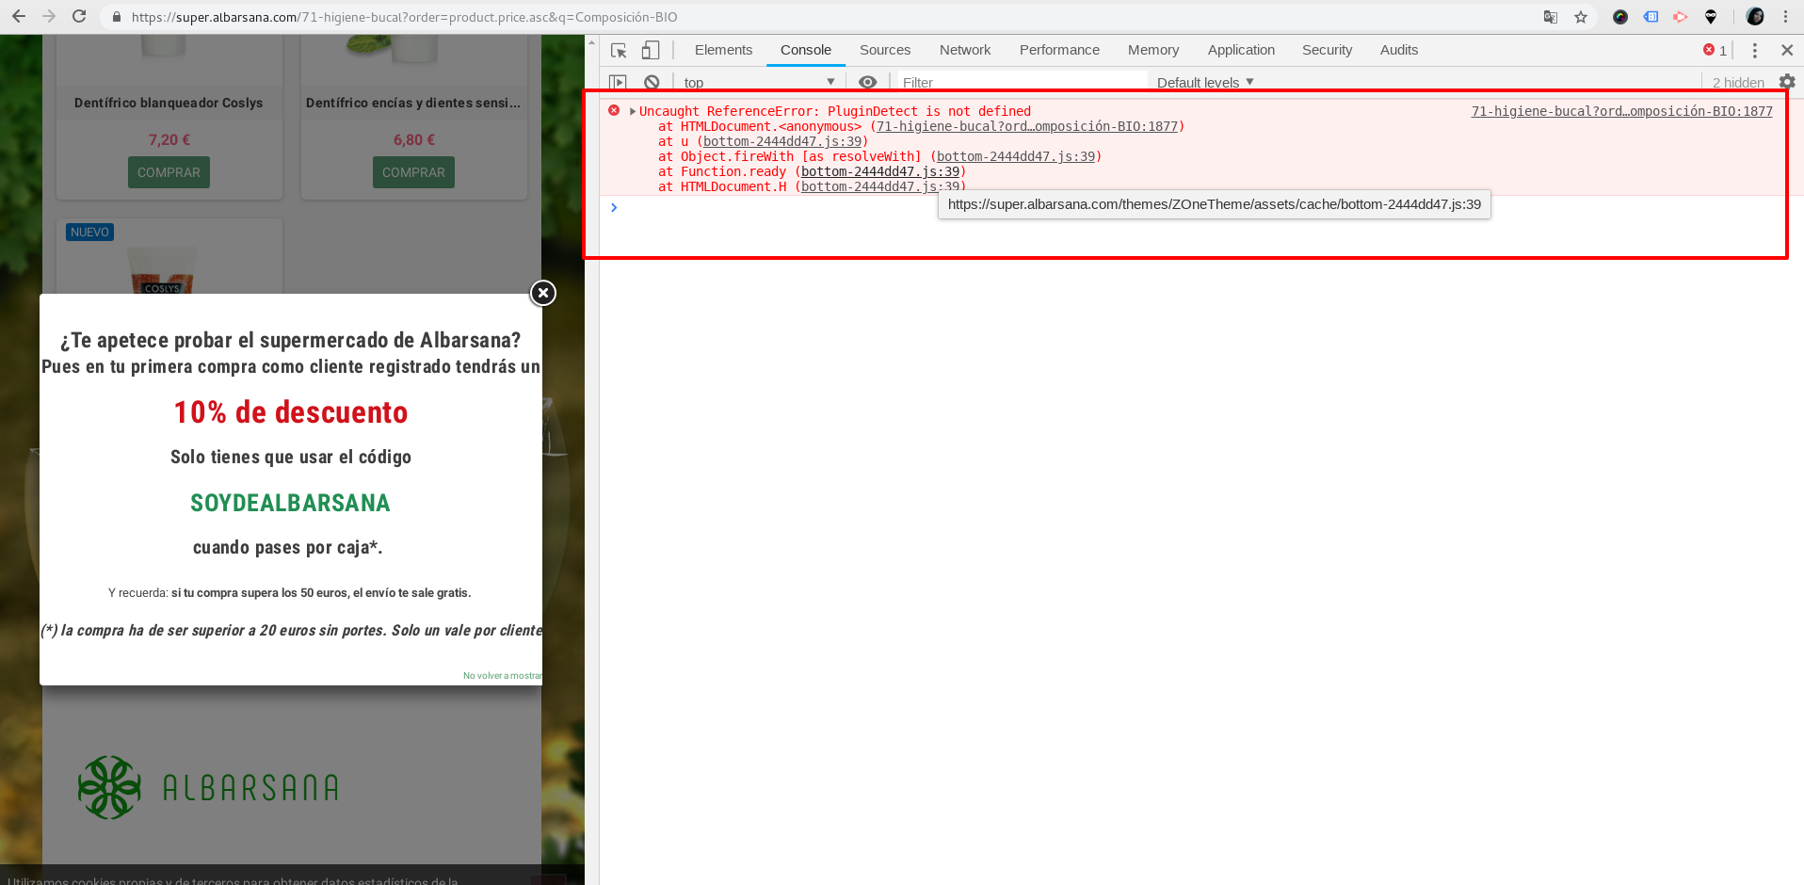Click 'No volver a mostrar' link

click(x=502, y=675)
